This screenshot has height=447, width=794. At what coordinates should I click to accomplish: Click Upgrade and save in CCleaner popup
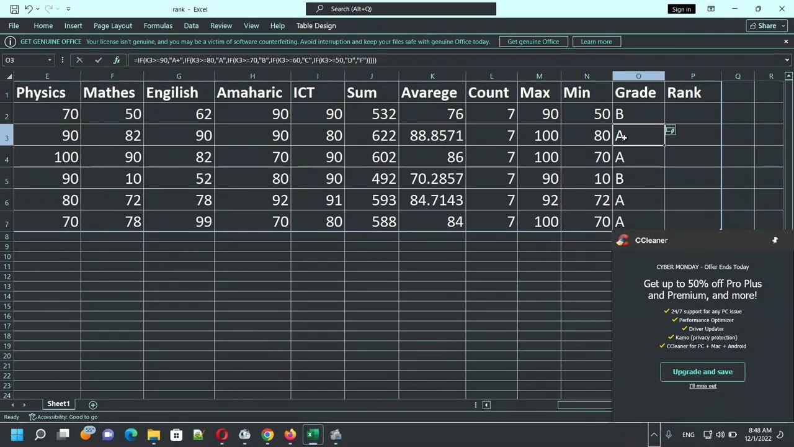[703, 372]
